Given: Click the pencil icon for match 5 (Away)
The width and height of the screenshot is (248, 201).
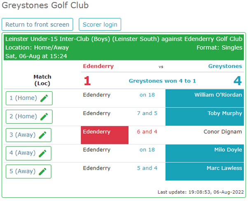Looking at the screenshot, I should click(42, 172).
